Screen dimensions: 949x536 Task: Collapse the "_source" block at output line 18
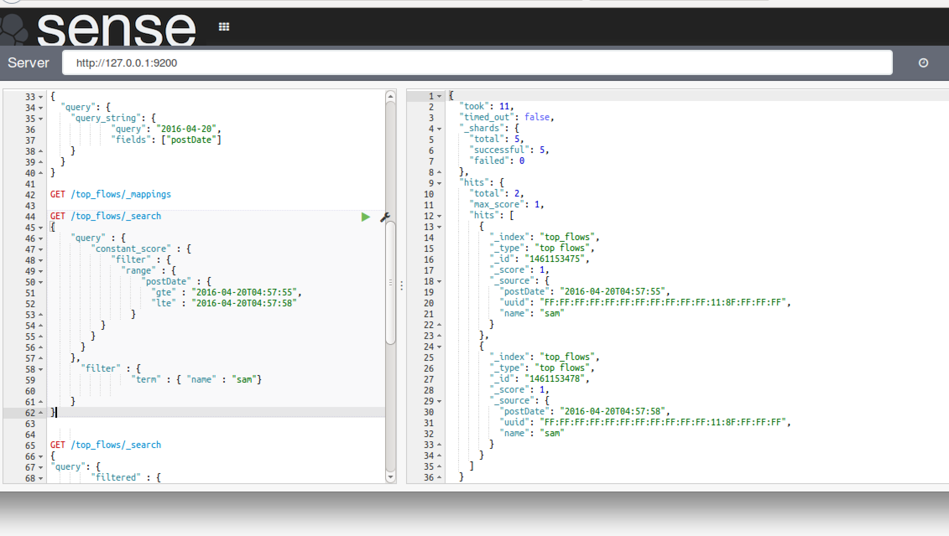(x=439, y=281)
